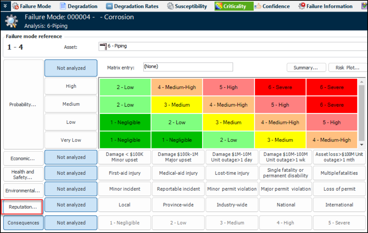Image resolution: width=368 pixels, height=233 pixels.
Task: Switch to the Failure Mode tab
Action: 32,6
